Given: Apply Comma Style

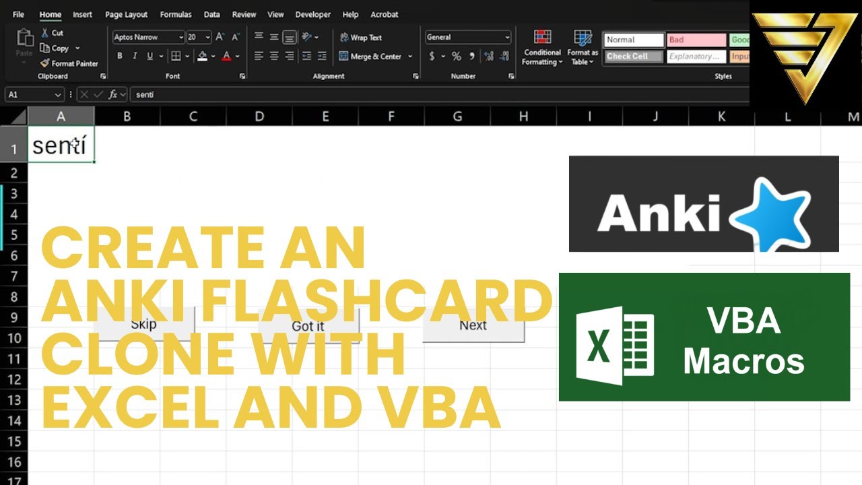Looking at the screenshot, I should click(472, 57).
